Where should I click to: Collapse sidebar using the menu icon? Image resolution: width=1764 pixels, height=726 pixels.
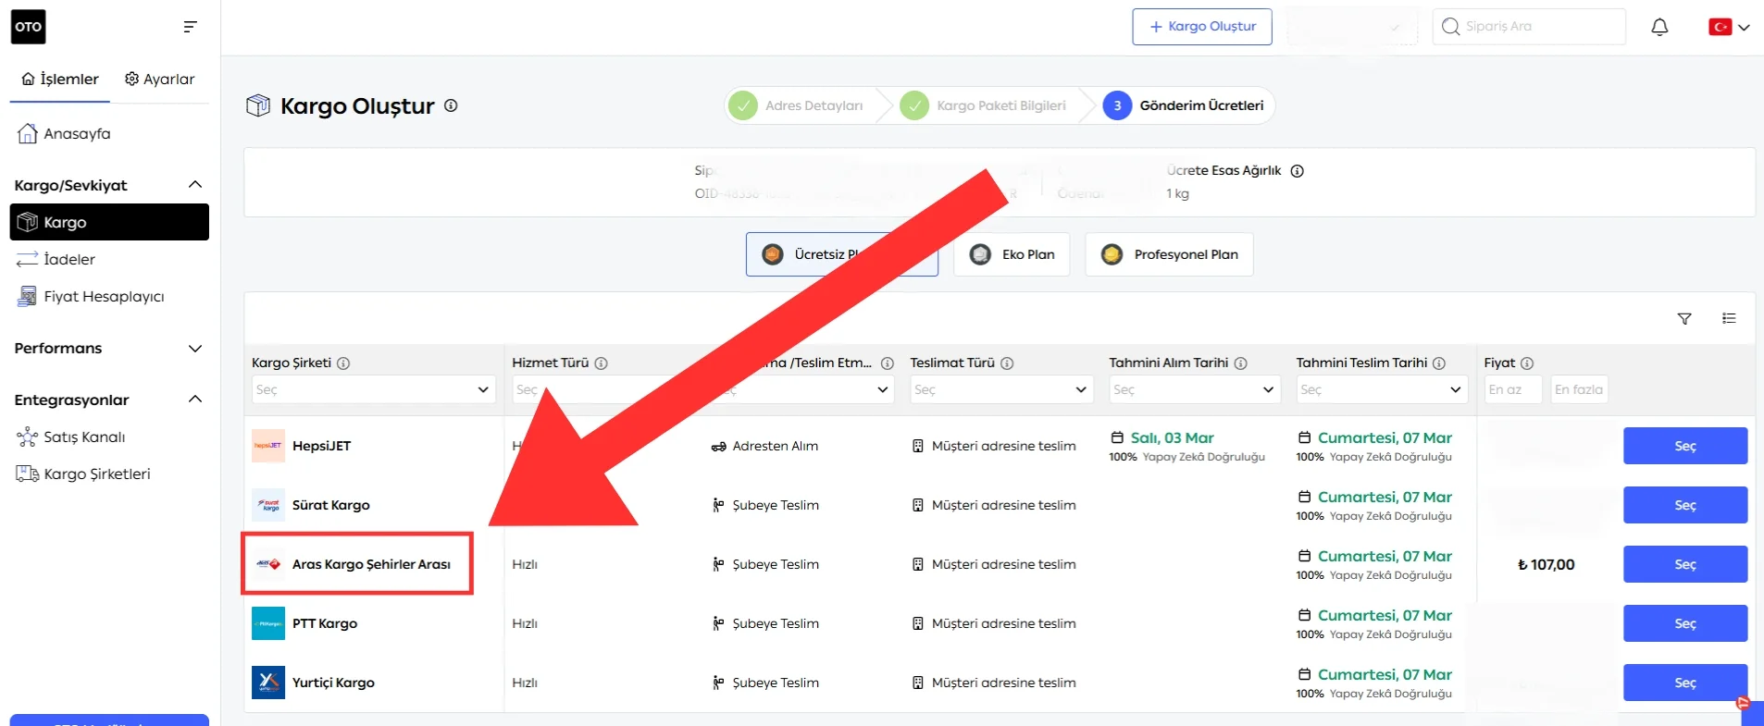point(190,27)
